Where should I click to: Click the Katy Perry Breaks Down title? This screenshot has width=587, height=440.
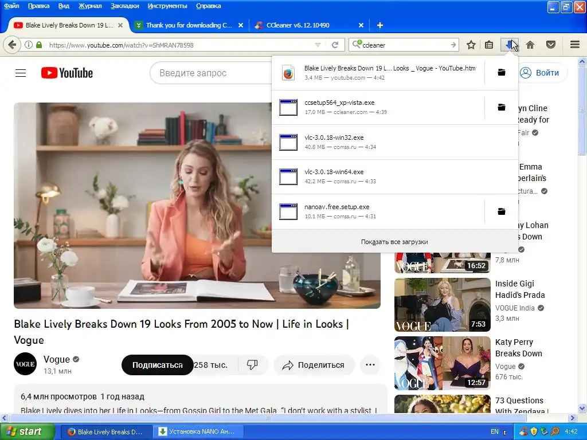pos(518,348)
